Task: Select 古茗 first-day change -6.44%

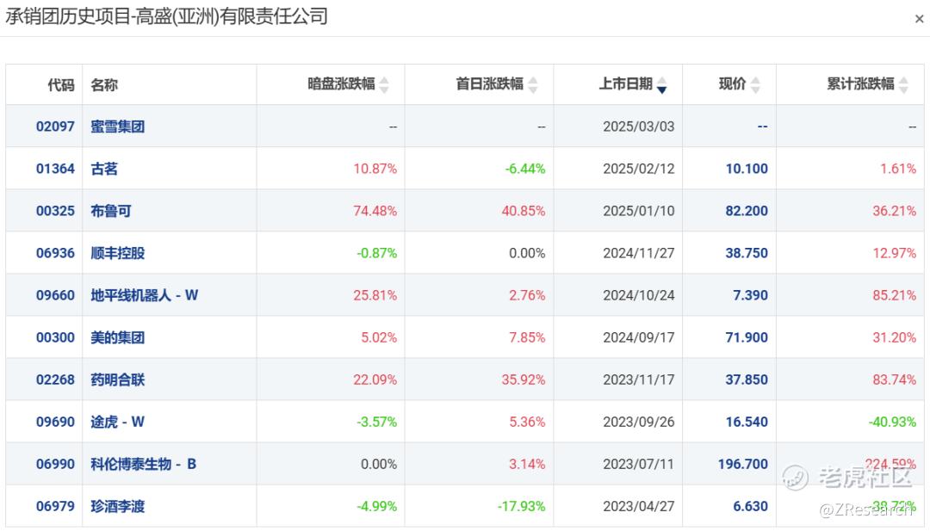Action: click(525, 169)
